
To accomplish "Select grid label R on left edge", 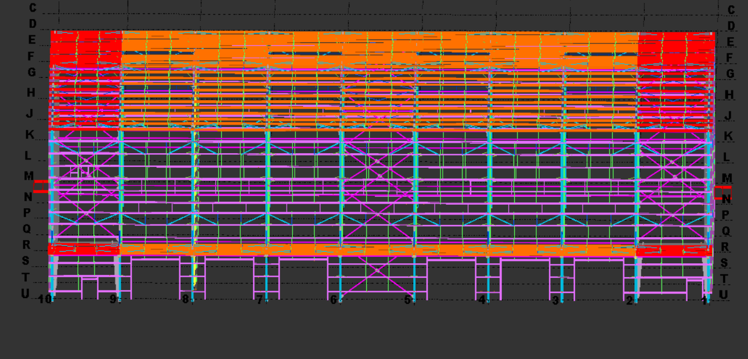I will 26,245.
